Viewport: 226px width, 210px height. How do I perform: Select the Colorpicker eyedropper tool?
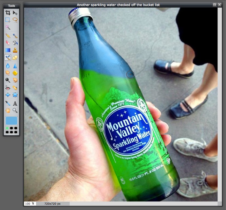pos(8,103)
